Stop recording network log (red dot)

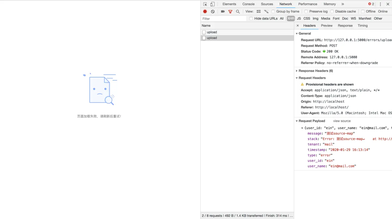click(205, 12)
